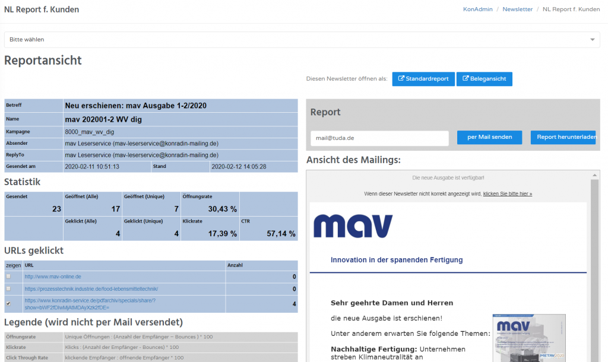Image resolution: width=608 pixels, height=362 pixels.
Task: Open the Standardreport view
Action: tap(423, 79)
